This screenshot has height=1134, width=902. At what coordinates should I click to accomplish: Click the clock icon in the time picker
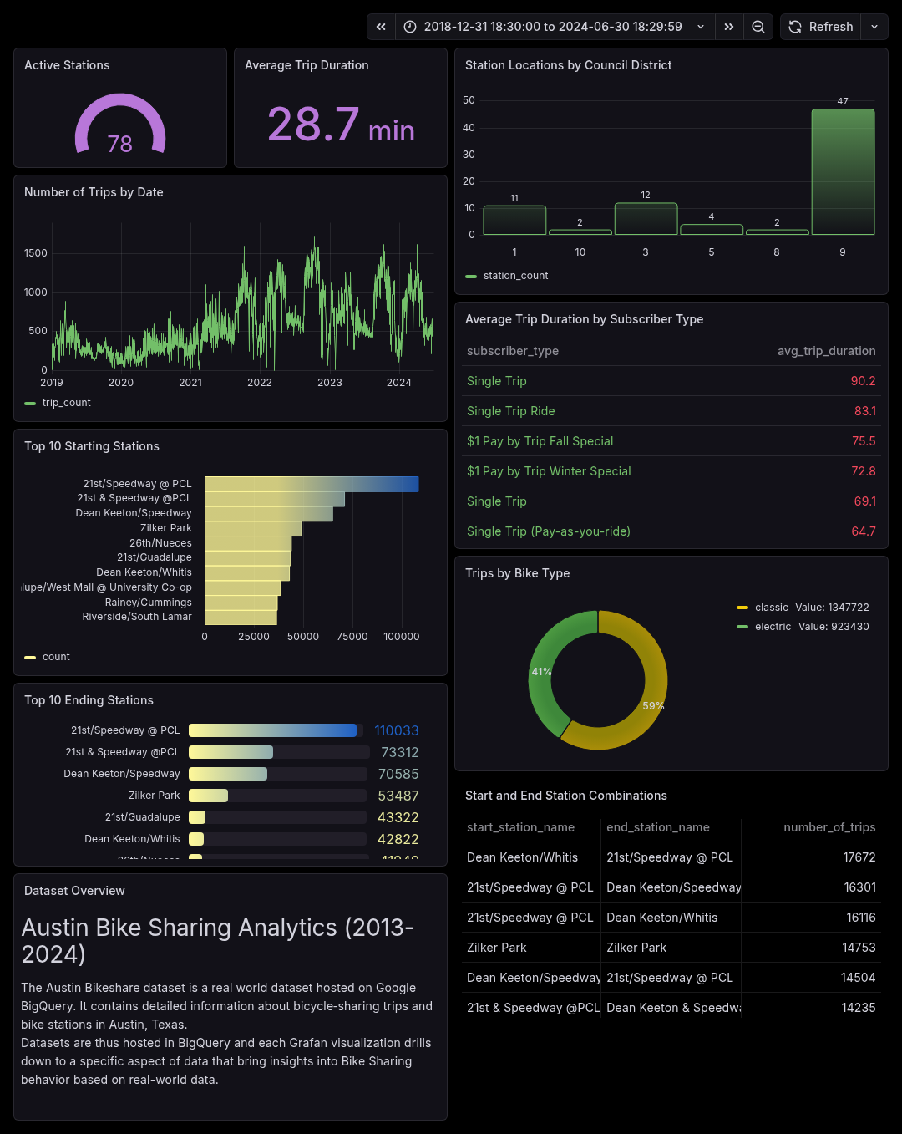409,26
